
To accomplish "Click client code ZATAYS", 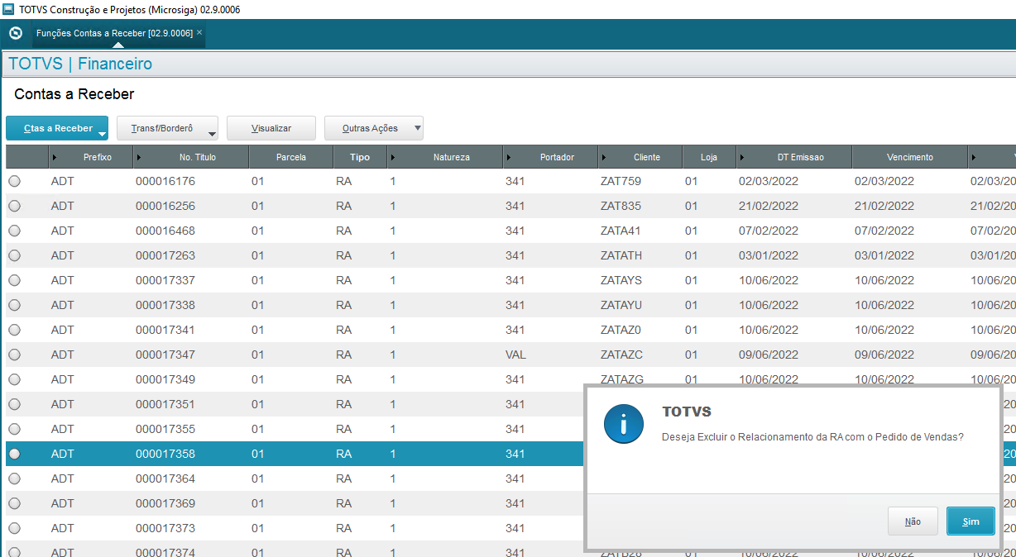I will (621, 280).
